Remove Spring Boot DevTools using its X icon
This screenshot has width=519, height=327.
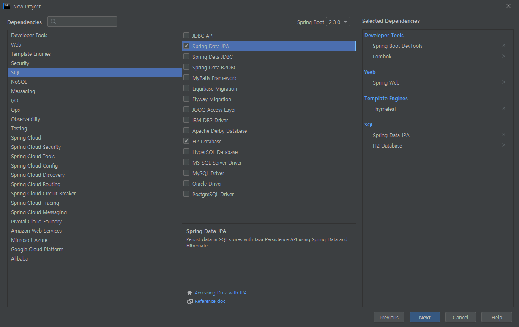coord(503,45)
